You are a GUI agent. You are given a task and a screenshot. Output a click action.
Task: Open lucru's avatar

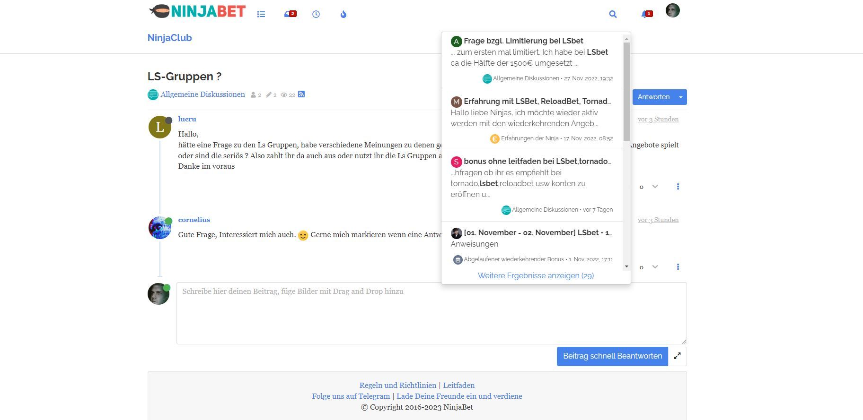tap(160, 127)
